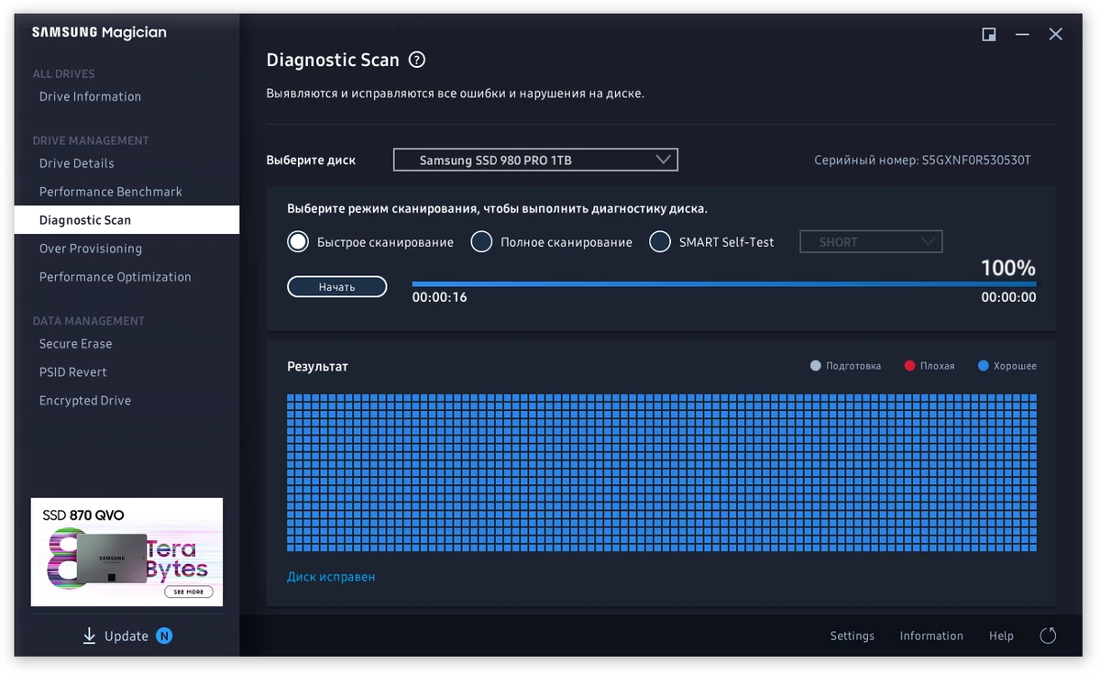Click the scan progress bar
Image resolution: width=1100 pixels, height=675 pixels.
tap(724, 284)
